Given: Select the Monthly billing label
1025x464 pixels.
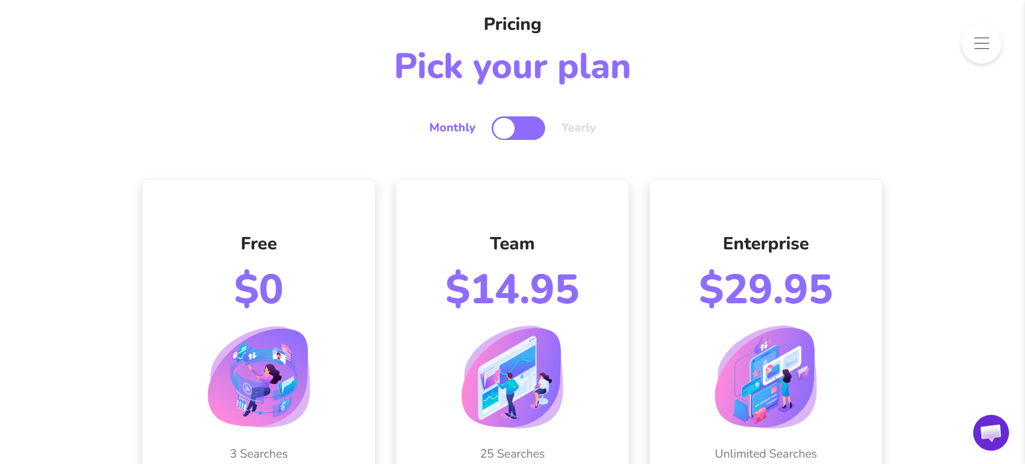Looking at the screenshot, I should point(452,128).
